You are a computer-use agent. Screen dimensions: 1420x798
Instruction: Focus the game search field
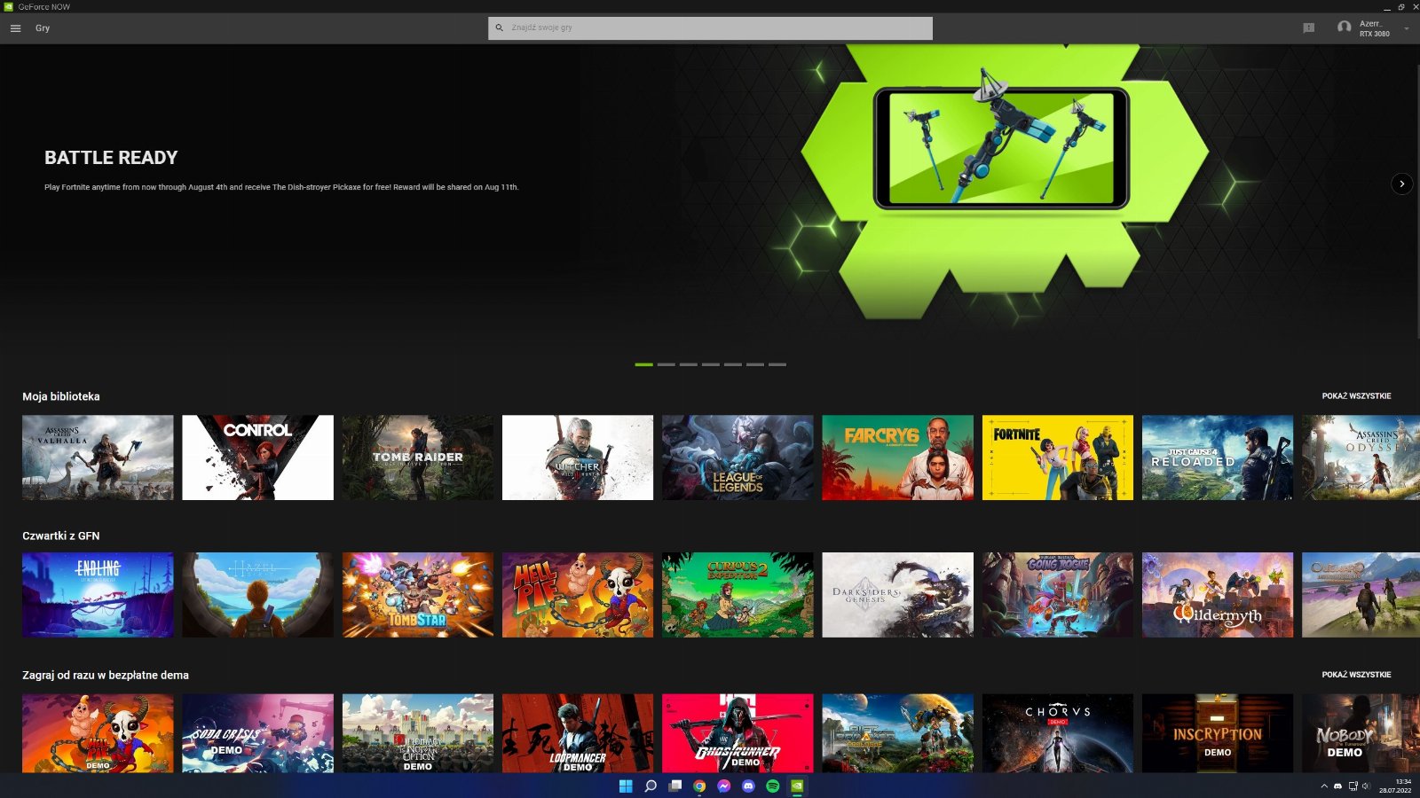click(710, 28)
